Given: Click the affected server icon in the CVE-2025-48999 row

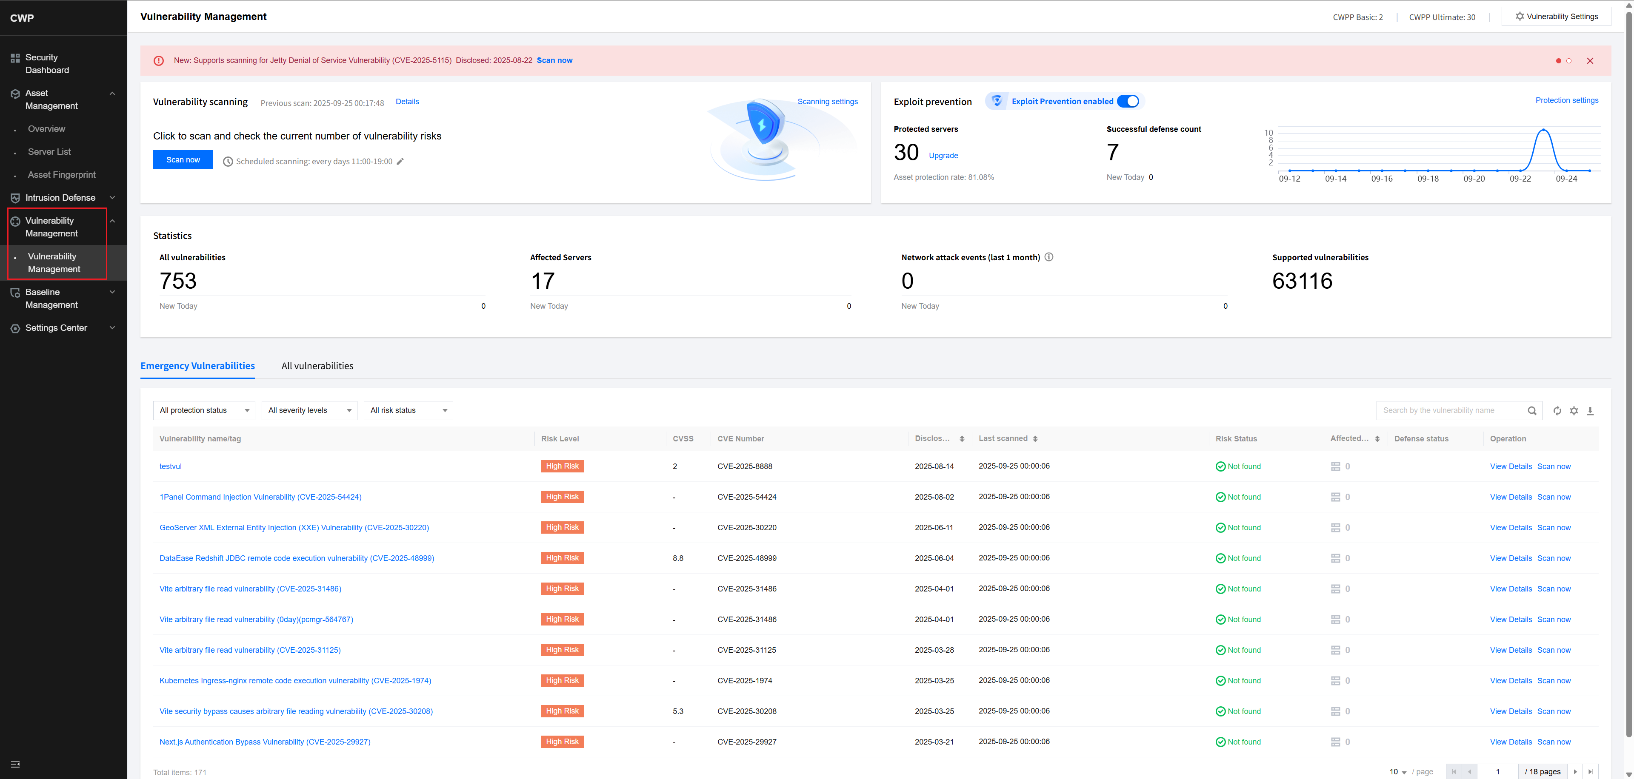Looking at the screenshot, I should click(x=1335, y=558).
